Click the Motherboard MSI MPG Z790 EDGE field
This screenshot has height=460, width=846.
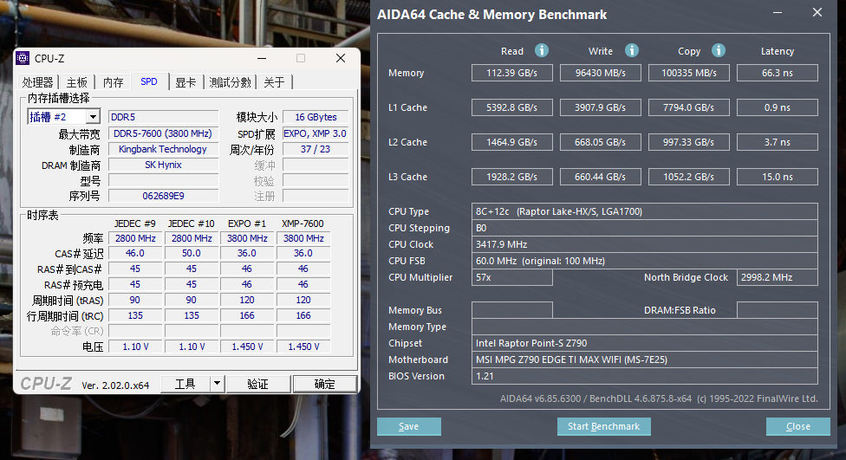[645, 360]
